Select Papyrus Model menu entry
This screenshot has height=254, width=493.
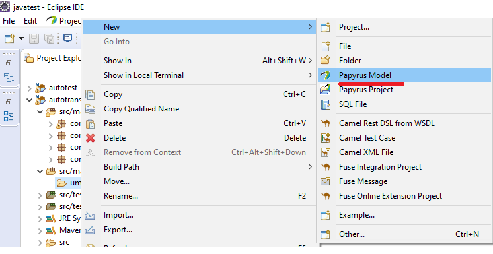click(x=404, y=75)
